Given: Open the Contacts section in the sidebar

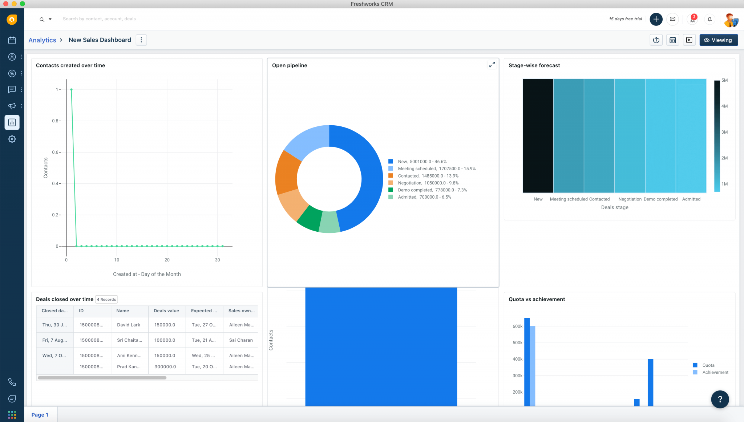Looking at the screenshot, I should (x=12, y=57).
